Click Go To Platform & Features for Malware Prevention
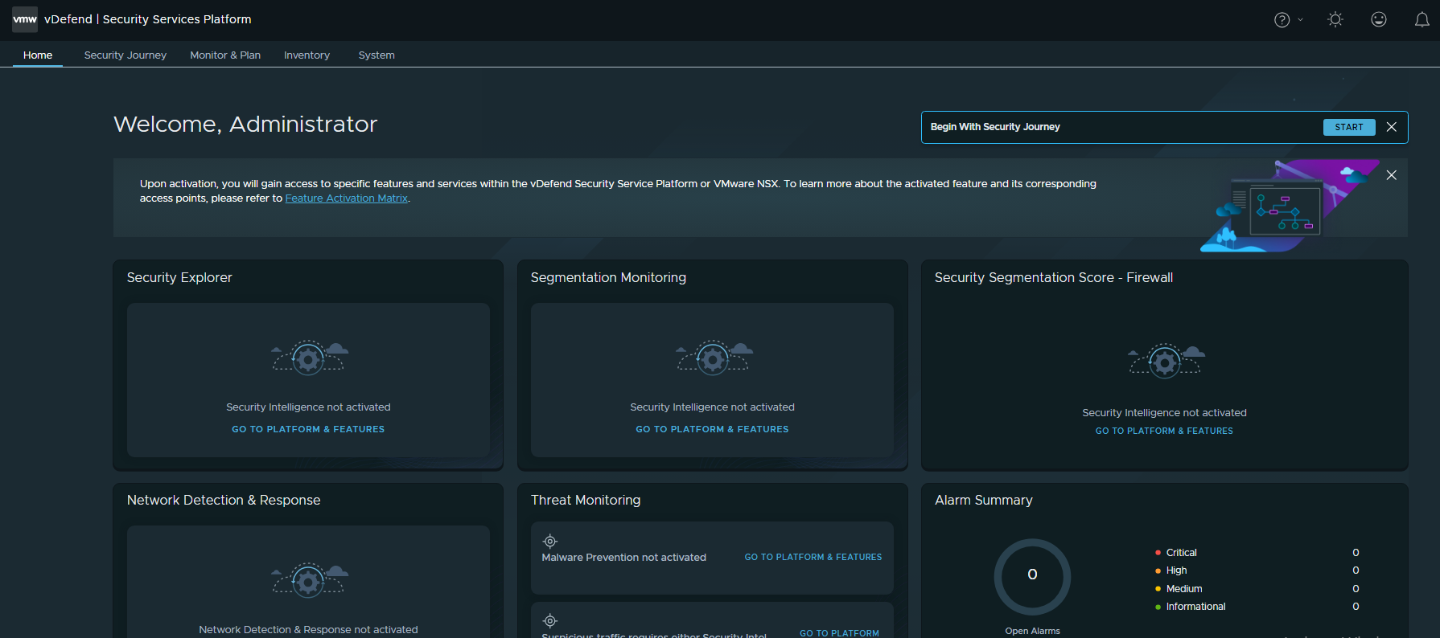This screenshot has width=1440, height=638. click(813, 557)
